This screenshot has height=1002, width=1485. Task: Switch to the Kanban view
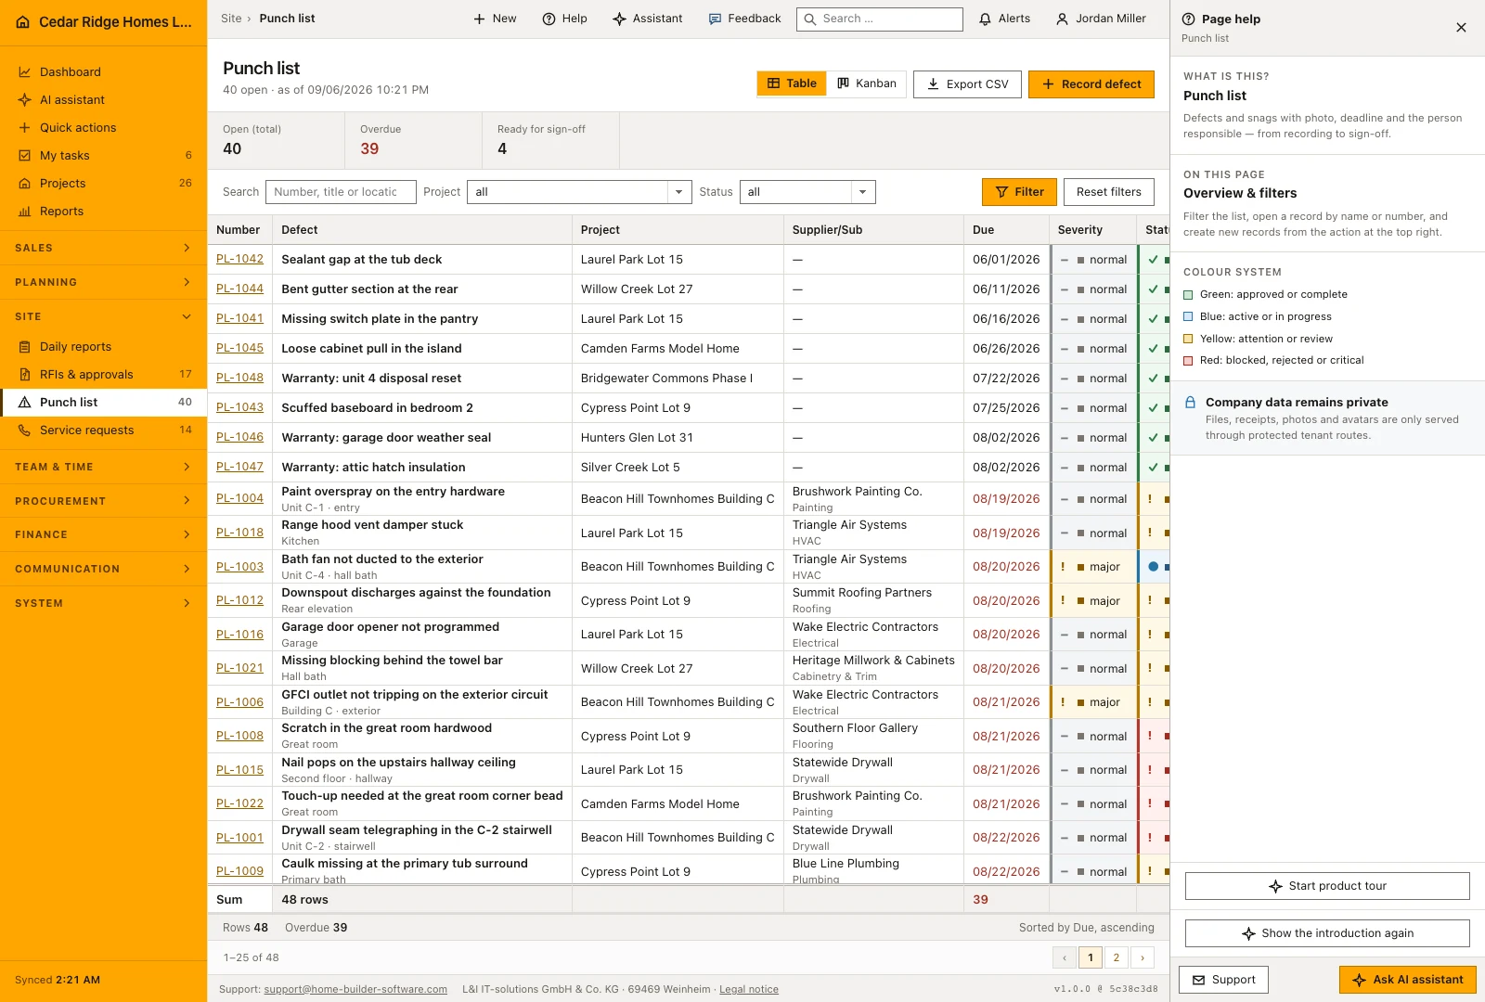coord(867,83)
